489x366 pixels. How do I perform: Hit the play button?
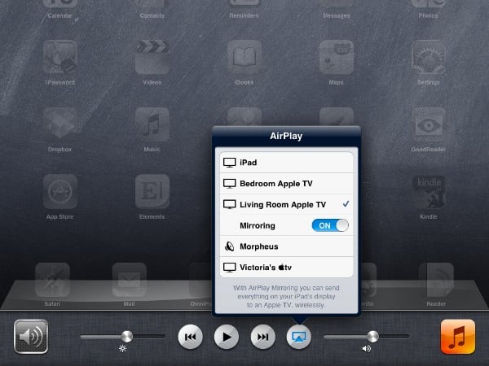pyautogui.click(x=227, y=337)
